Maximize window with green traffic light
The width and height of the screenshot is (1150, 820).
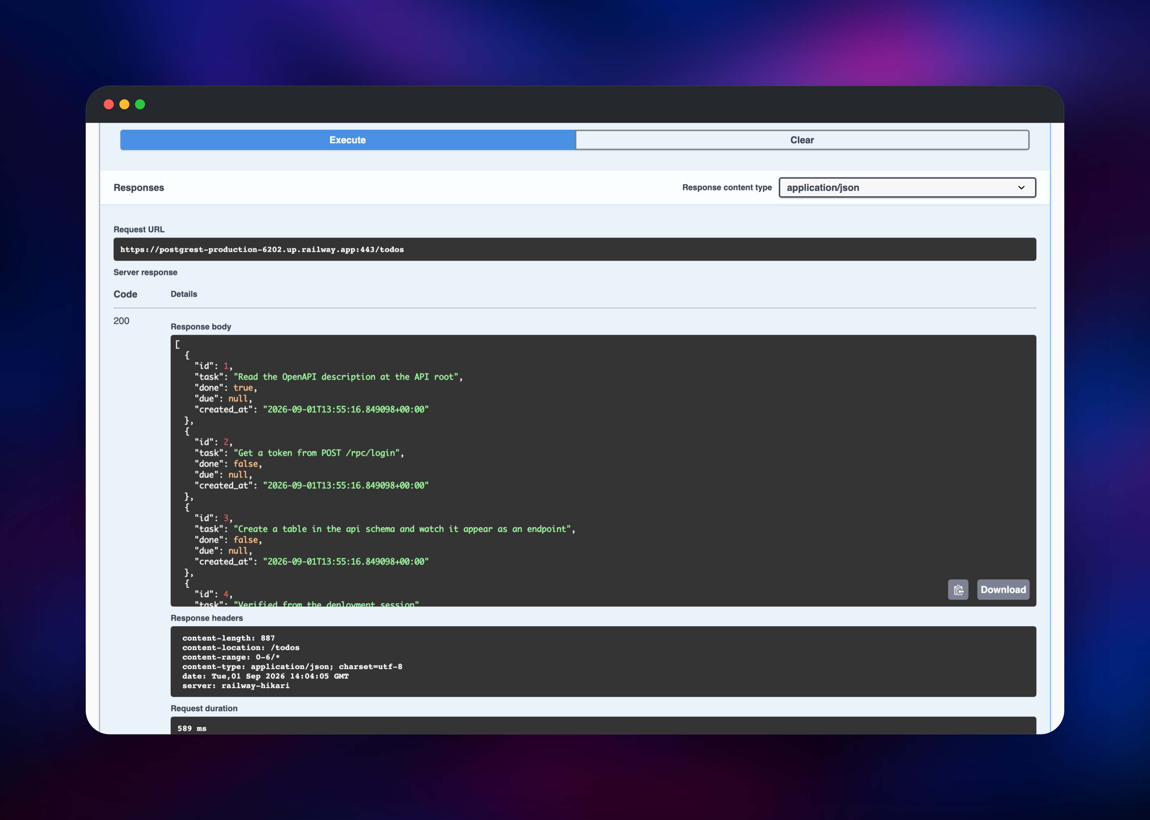(x=140, y=105)
